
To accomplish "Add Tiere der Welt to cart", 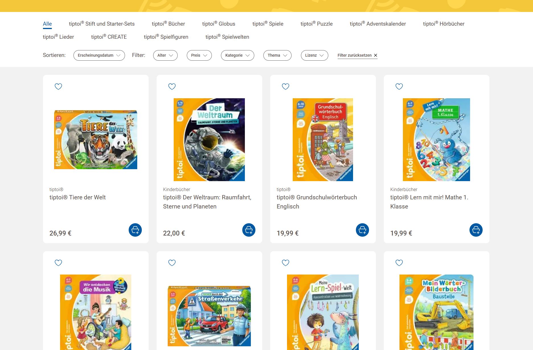I will click(x=135, y=230).
